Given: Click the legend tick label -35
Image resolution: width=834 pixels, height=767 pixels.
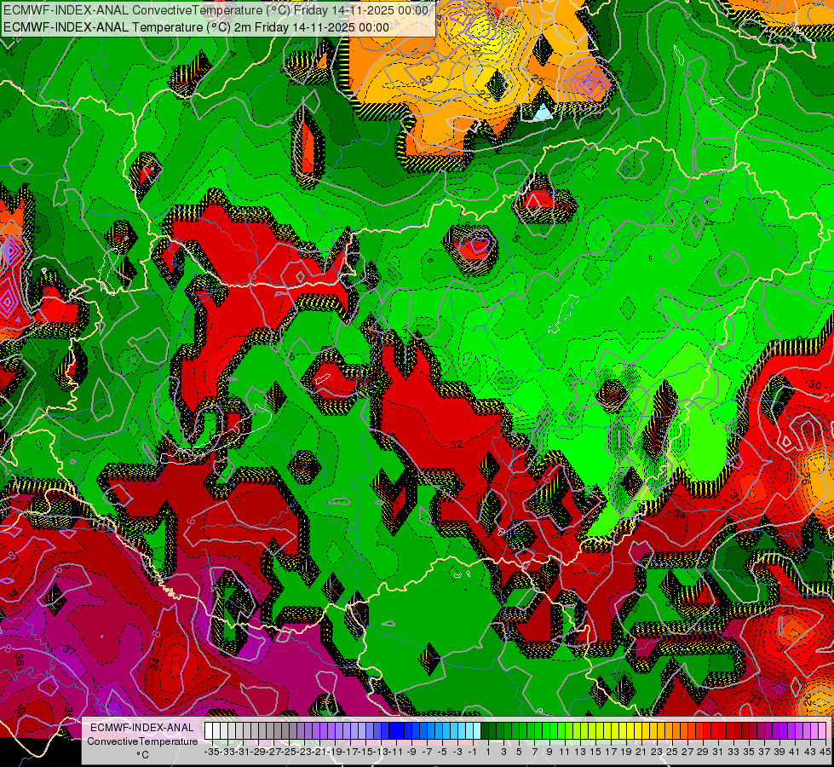Looking at the screenshot, I should tap(211, 752).
